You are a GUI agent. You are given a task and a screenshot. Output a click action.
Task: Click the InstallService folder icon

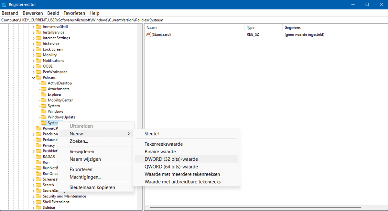click(39, 32)
